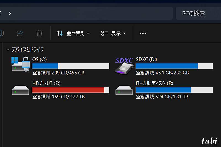Select the OS (C:) drive icon

(20, 64)
